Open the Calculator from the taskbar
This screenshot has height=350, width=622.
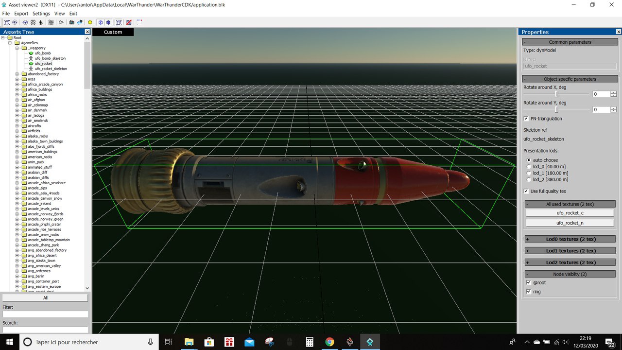point(310,342)
